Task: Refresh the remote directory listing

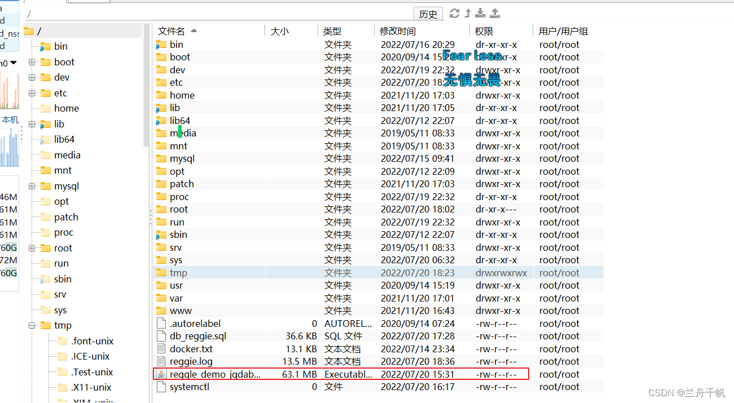Action: [x=454, y=14]
